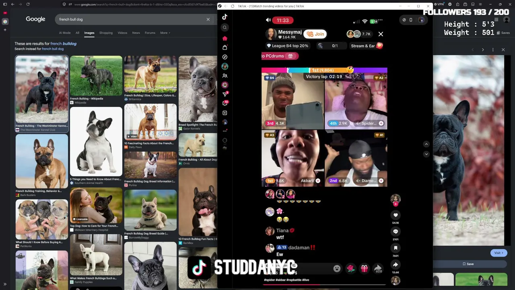This screenshot has height=290, width=515.
Task: Click the TikTok logo at sidebar top
Action: click(x=225, y=17)
